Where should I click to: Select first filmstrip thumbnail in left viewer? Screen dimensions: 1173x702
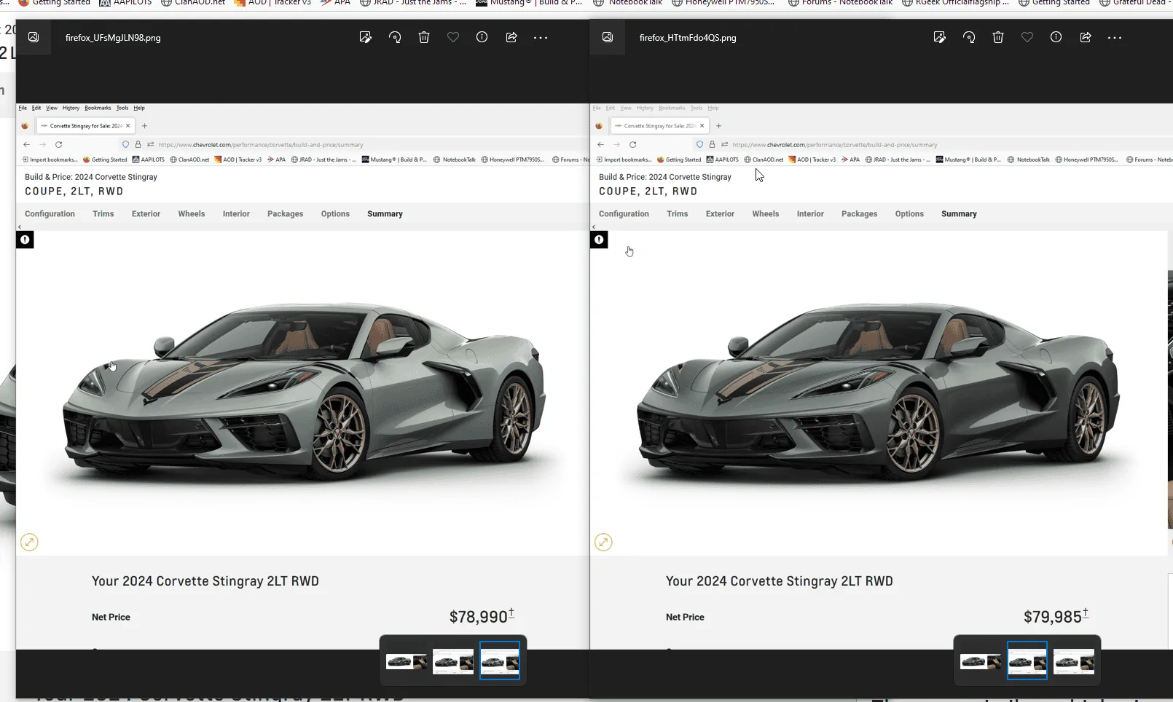[407, 661]
